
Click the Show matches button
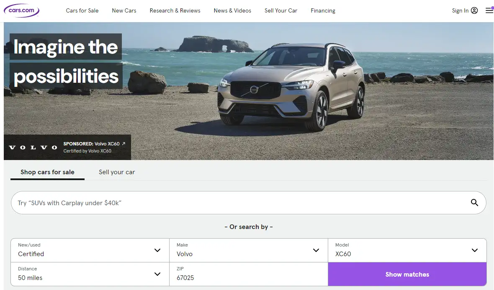tap(407, 274)
